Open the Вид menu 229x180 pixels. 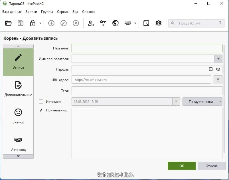click(75, 12)
